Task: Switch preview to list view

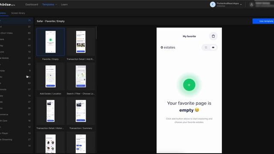Action: (x=213, y=47)
